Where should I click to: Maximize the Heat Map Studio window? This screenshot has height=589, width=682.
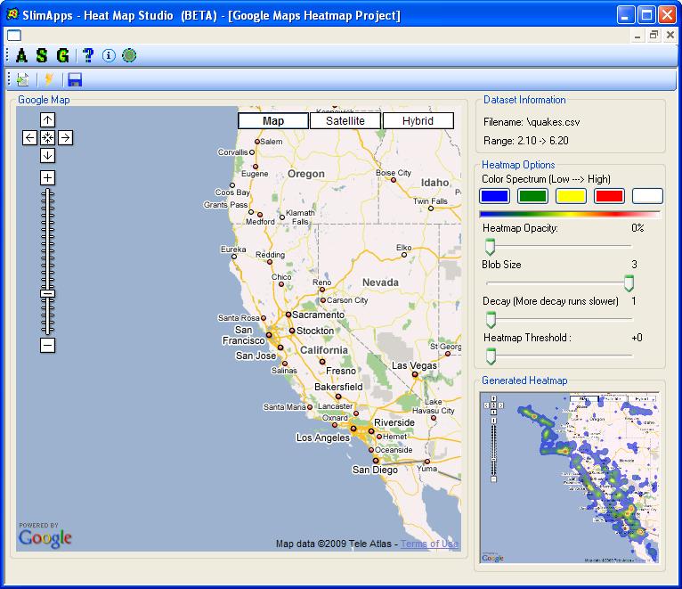pos(646,15)
